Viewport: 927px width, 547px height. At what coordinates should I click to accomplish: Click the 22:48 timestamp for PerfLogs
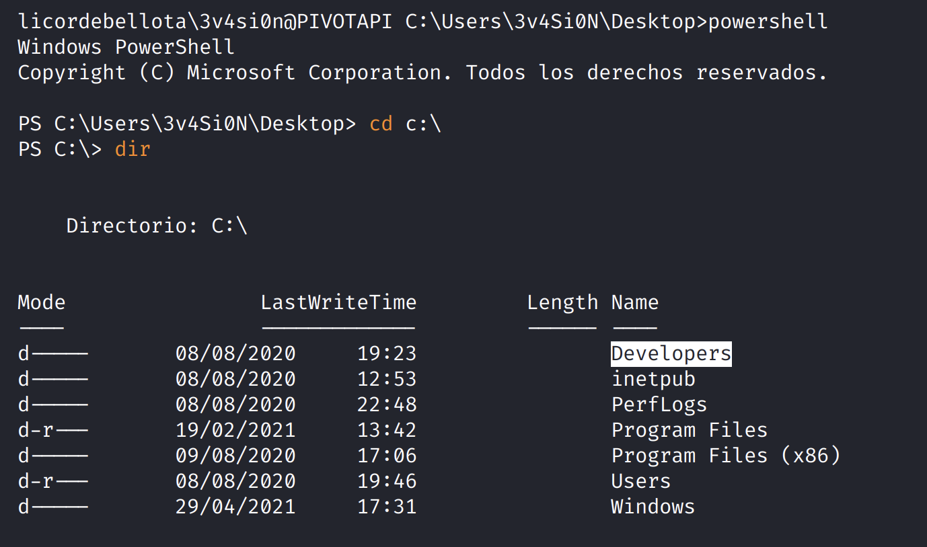pyautogui.click(x=387, y=405)
